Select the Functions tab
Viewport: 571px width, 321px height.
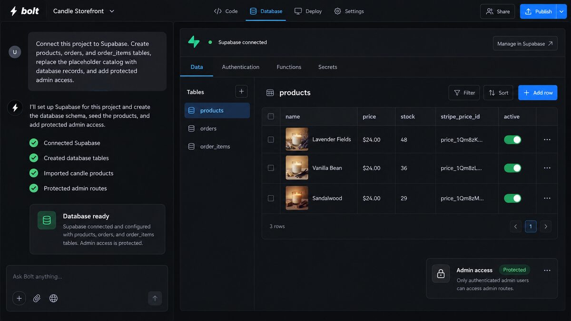coord(289,67)
